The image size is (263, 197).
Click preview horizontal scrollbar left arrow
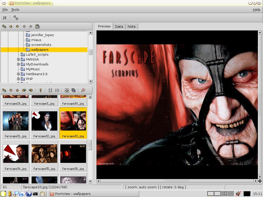click(x=98, y=181)
